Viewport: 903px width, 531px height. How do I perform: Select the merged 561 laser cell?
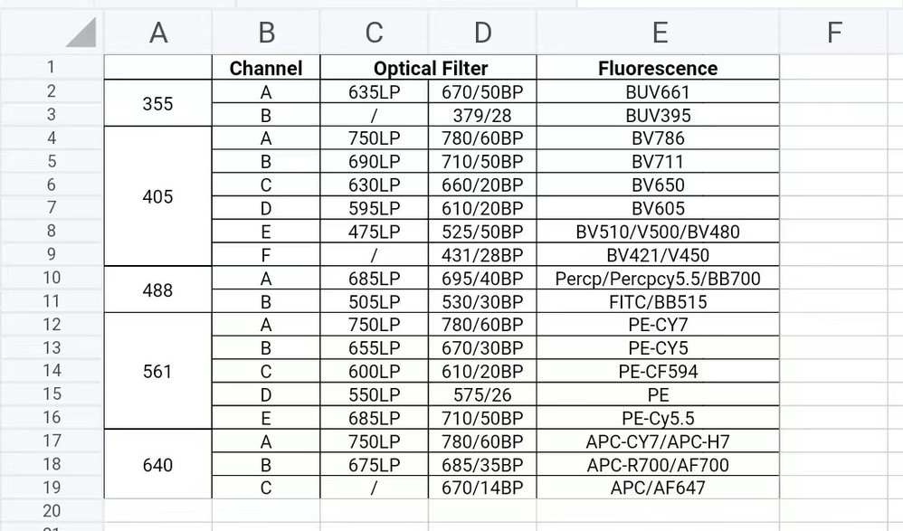click(x=158, y=372)
